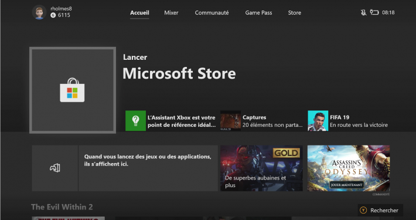Image resolution: width=416 pixels, height=220 pixels.
Task: Open the Xbox Assist green lightbulb icon
Action: (x=135, y=121)
